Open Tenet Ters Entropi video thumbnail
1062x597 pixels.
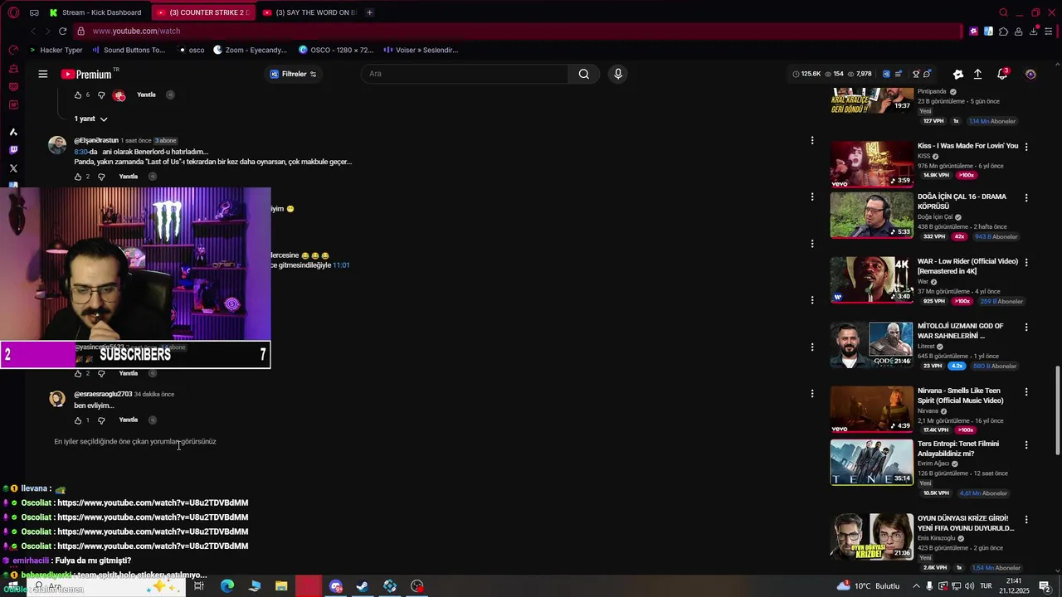pos(872,463)
